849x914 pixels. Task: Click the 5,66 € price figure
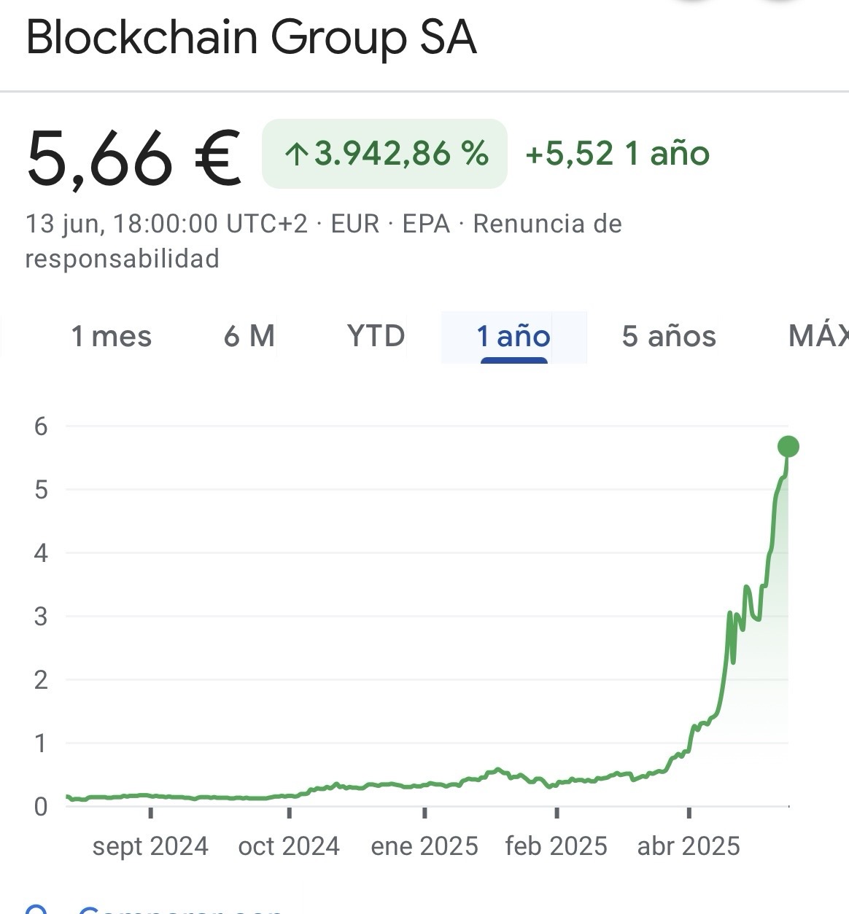click(133, 157)
